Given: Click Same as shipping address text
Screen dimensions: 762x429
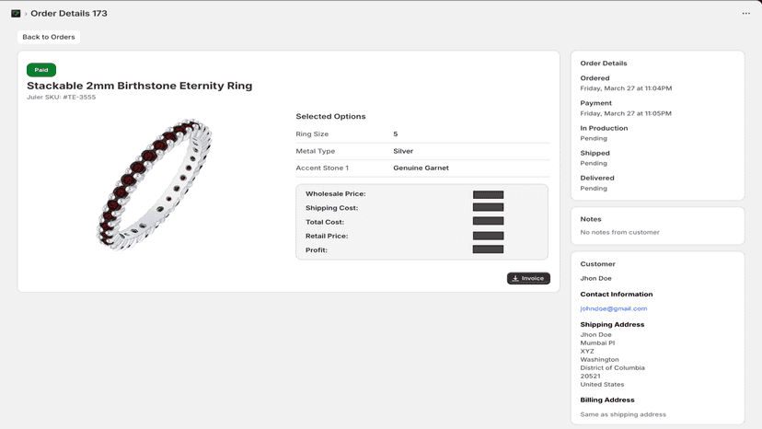Looking at the screenshot, I should [x=623, y=414].
